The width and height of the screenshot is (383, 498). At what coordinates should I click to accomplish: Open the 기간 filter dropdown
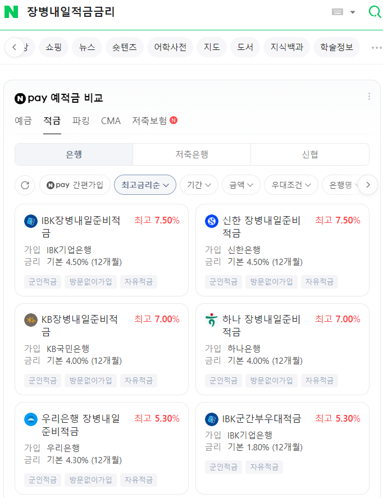point(199,185)
